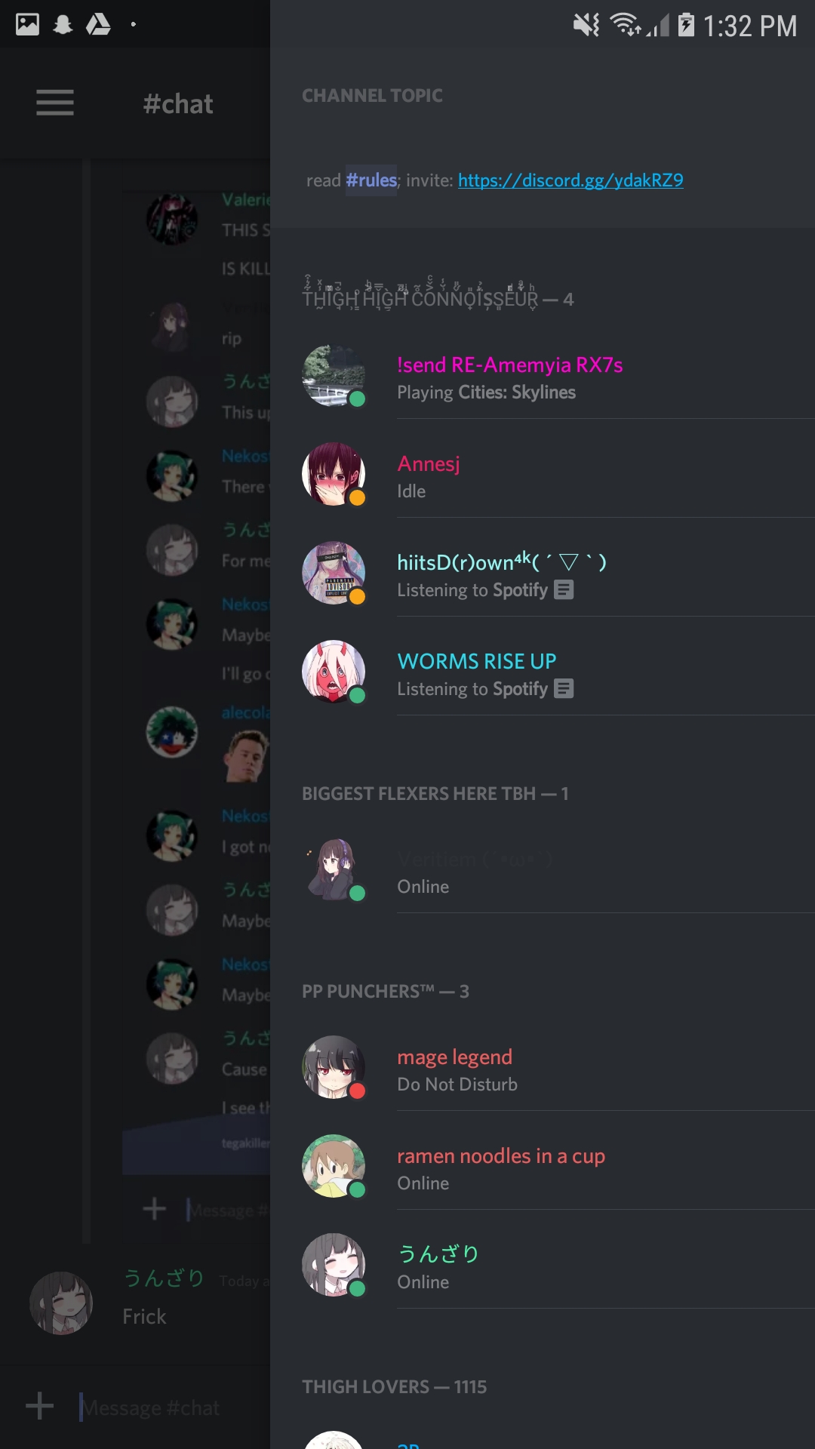Viewport: 815px width, 1449px height.
Task: Tap the Frick message from うんざり
Action: click(x=144, y=1316)
